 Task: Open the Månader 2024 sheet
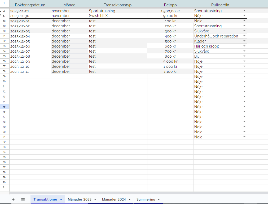click(114, 199)
